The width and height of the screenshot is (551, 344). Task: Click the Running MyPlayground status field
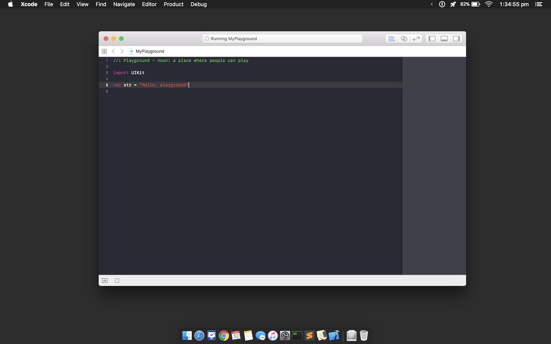(x=282, y=39)
